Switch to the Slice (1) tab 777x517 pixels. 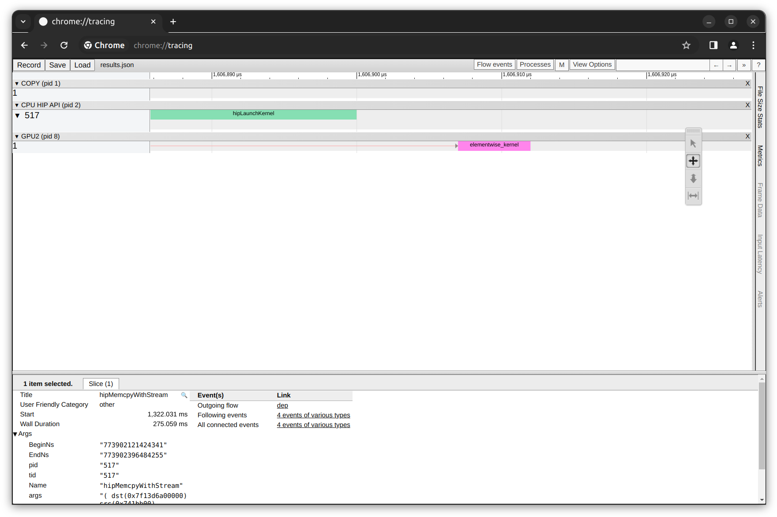pyautogui.click(x=101, y=383)
